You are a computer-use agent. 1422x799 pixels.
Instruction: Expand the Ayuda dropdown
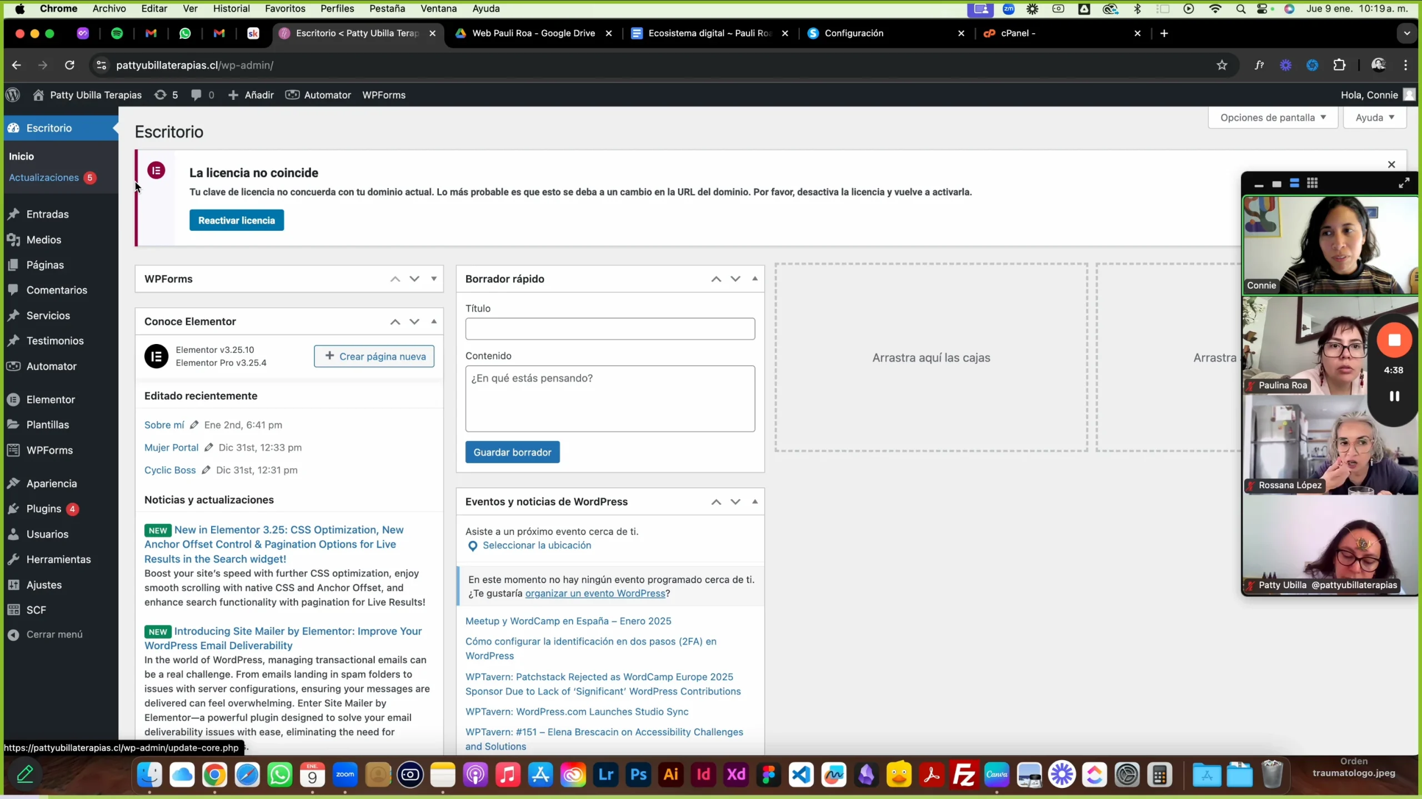click(1375, 118)
